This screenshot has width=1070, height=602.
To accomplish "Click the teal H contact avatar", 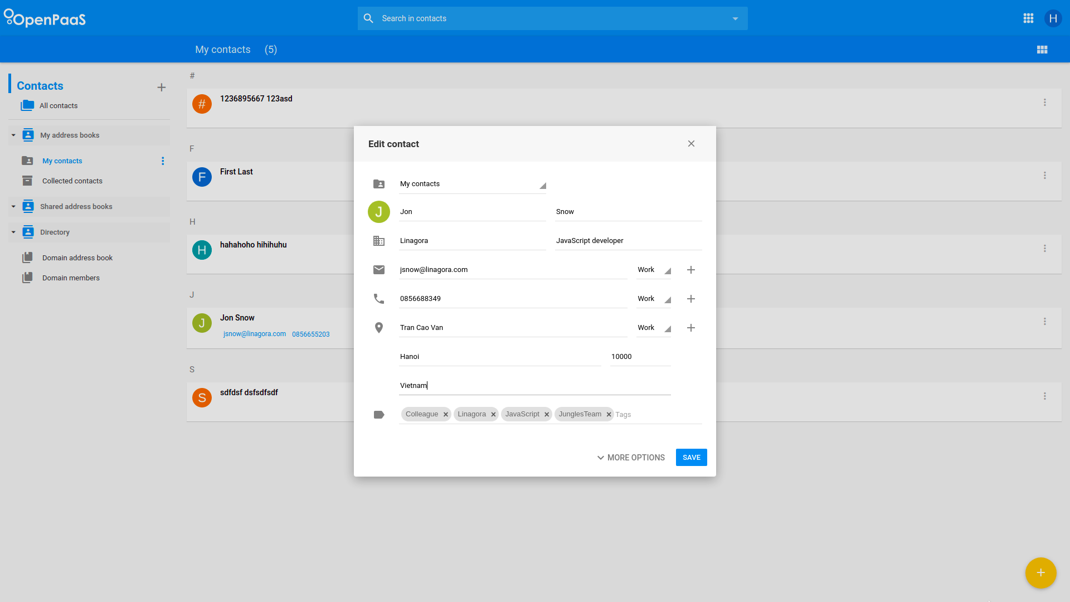I will coord(202,250).
